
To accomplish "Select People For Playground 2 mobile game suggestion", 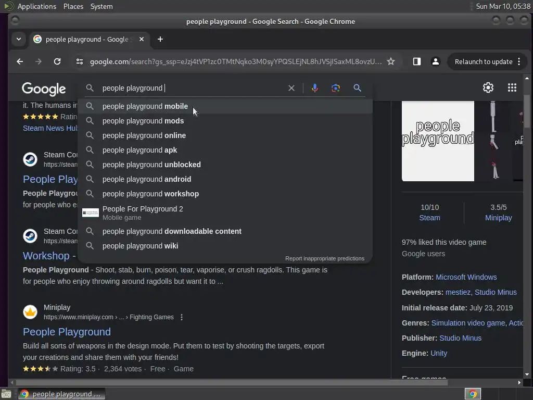I will pos(225,213).
